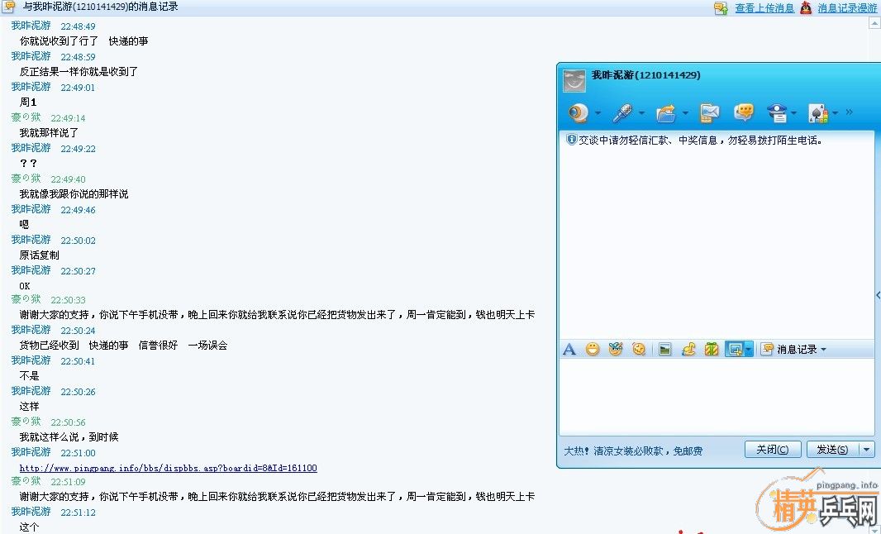
Task: Click sender name 我昨泥游 at 22:48:49
Action: tap(31, 26)
